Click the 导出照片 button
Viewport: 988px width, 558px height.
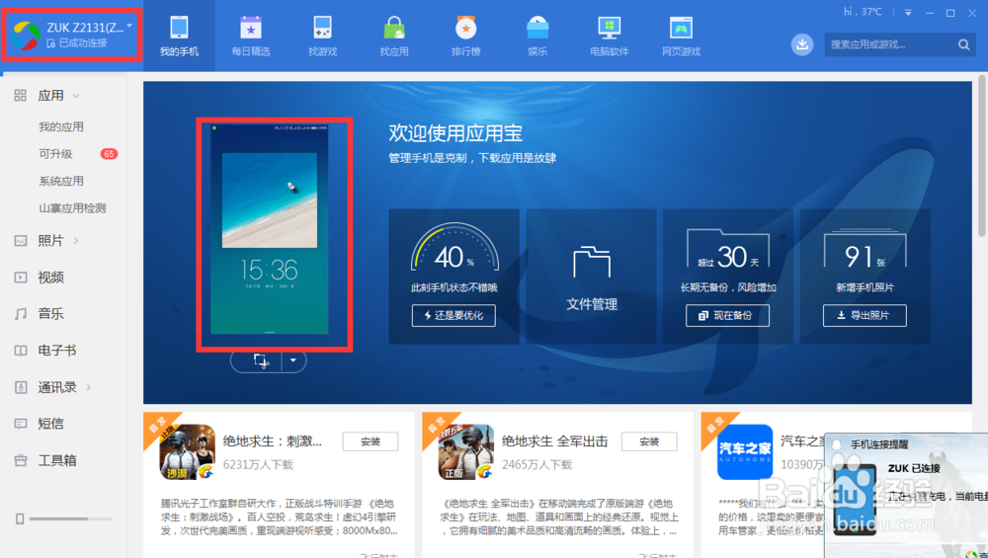tap(864, 315)
